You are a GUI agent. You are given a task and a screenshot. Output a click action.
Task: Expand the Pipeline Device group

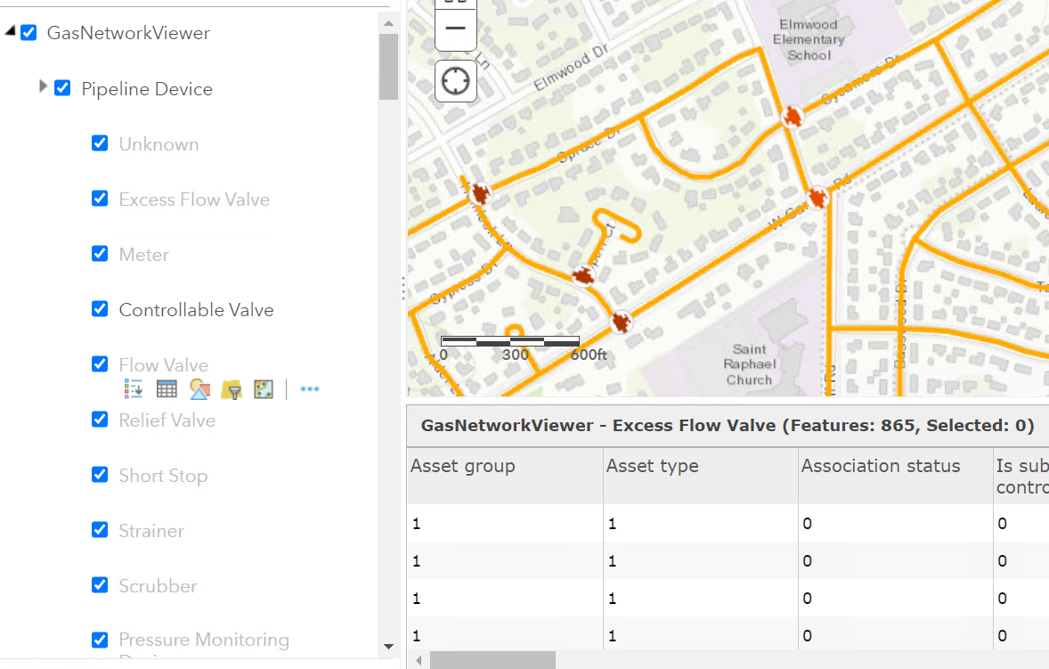pos(43,87)
